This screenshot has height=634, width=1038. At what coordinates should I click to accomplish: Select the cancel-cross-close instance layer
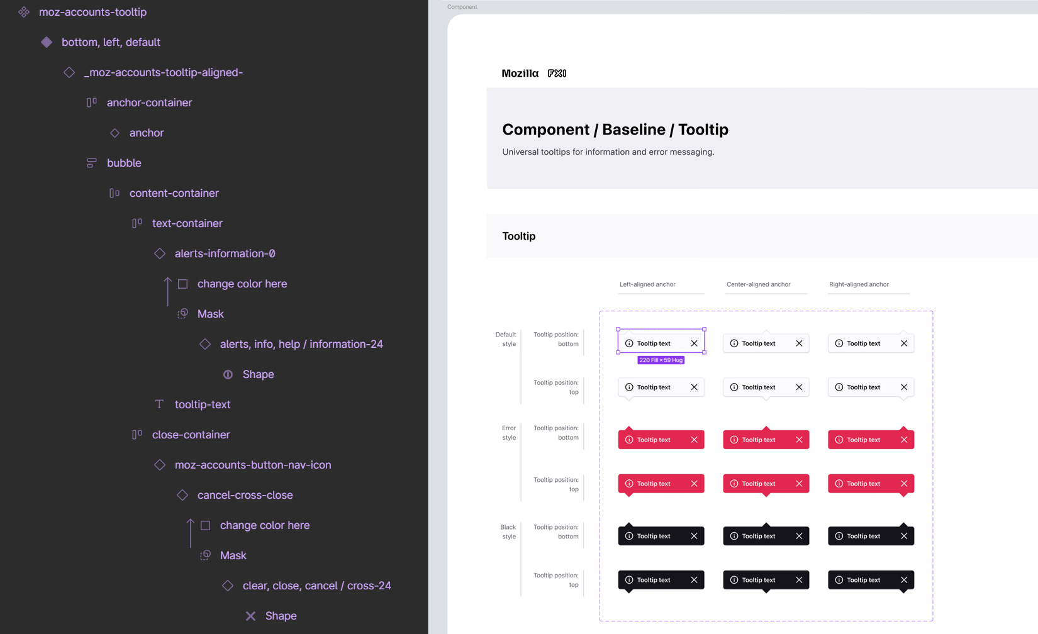click(245, 495)
